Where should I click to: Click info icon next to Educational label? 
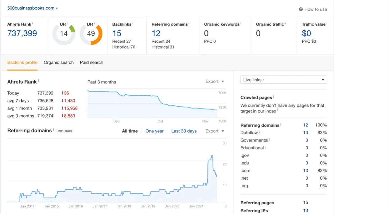[x=265, y=147]
